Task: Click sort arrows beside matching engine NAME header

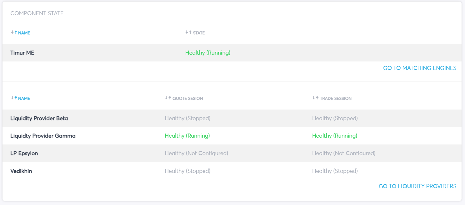Action: (14, 32)
